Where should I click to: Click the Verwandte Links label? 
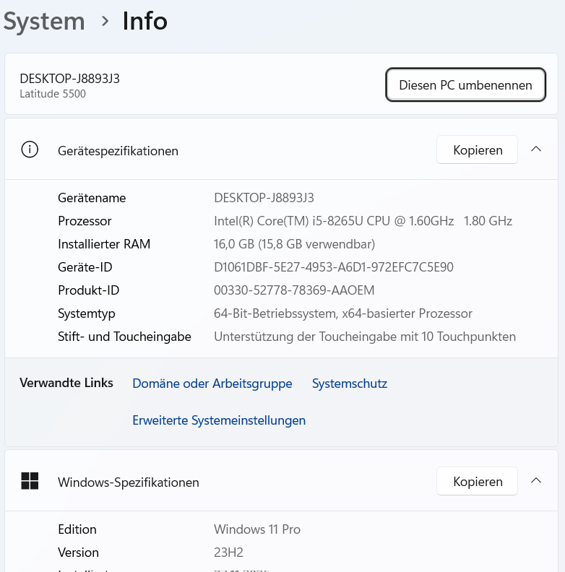[66, 383]
